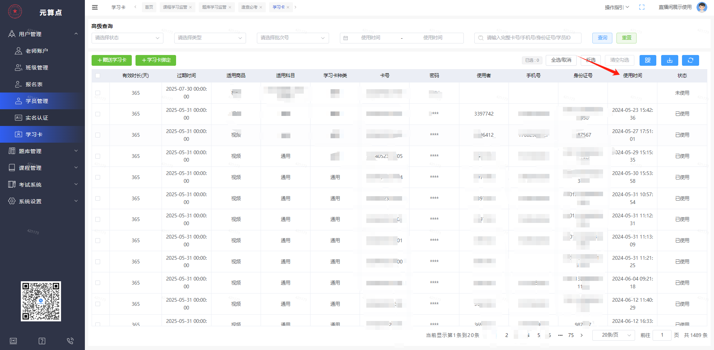Click the 前往 page number input
This screenshot has height=350, width=714.
(662, 335)
